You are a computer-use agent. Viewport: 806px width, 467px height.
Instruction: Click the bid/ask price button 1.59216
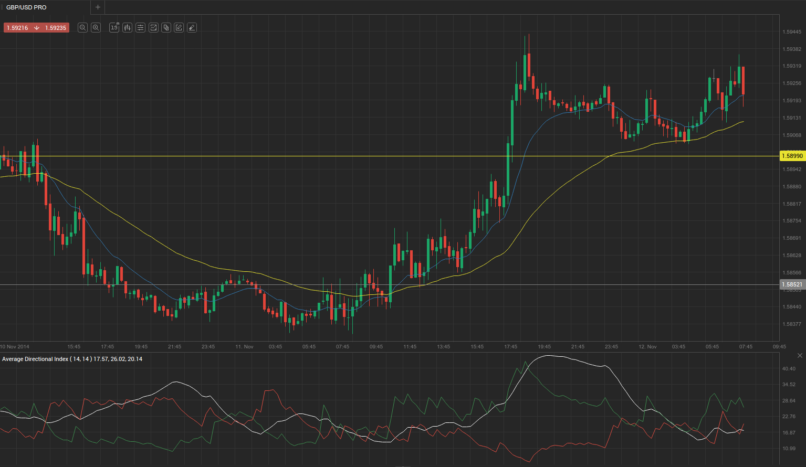pyautogui.click(x=36, y=28)
